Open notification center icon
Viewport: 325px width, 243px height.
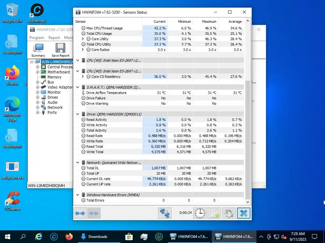pos(315,237)
